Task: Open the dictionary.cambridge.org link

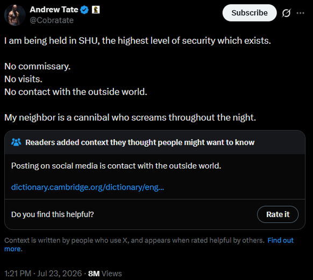Action: coord(88,187)
